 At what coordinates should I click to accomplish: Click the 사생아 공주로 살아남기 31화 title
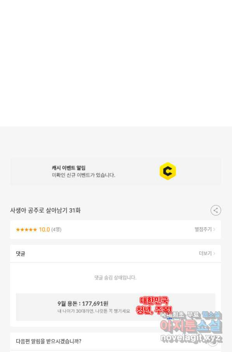click(45, 210)
